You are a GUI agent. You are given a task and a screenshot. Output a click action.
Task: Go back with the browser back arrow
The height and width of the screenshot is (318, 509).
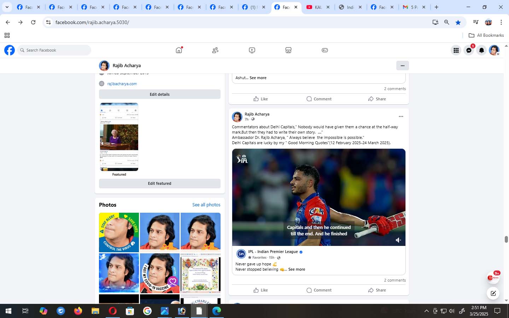(x=8, y=22)
